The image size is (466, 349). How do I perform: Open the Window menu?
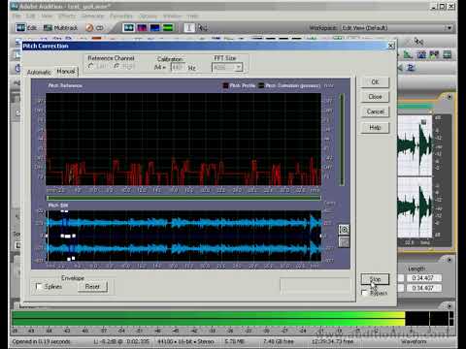[x=172, y=16]
